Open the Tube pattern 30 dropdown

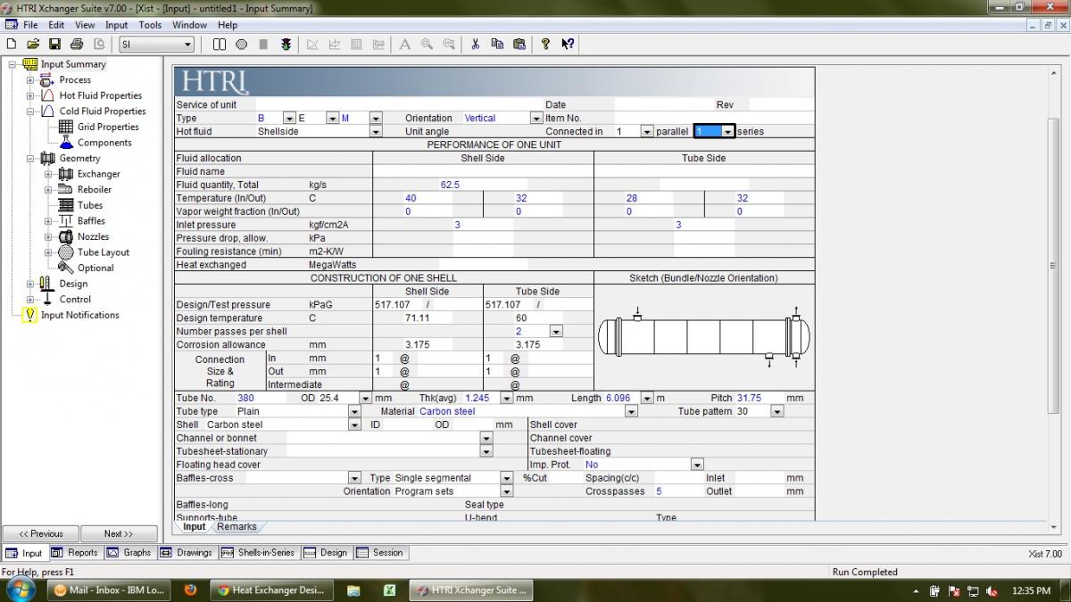click(776, 411)
